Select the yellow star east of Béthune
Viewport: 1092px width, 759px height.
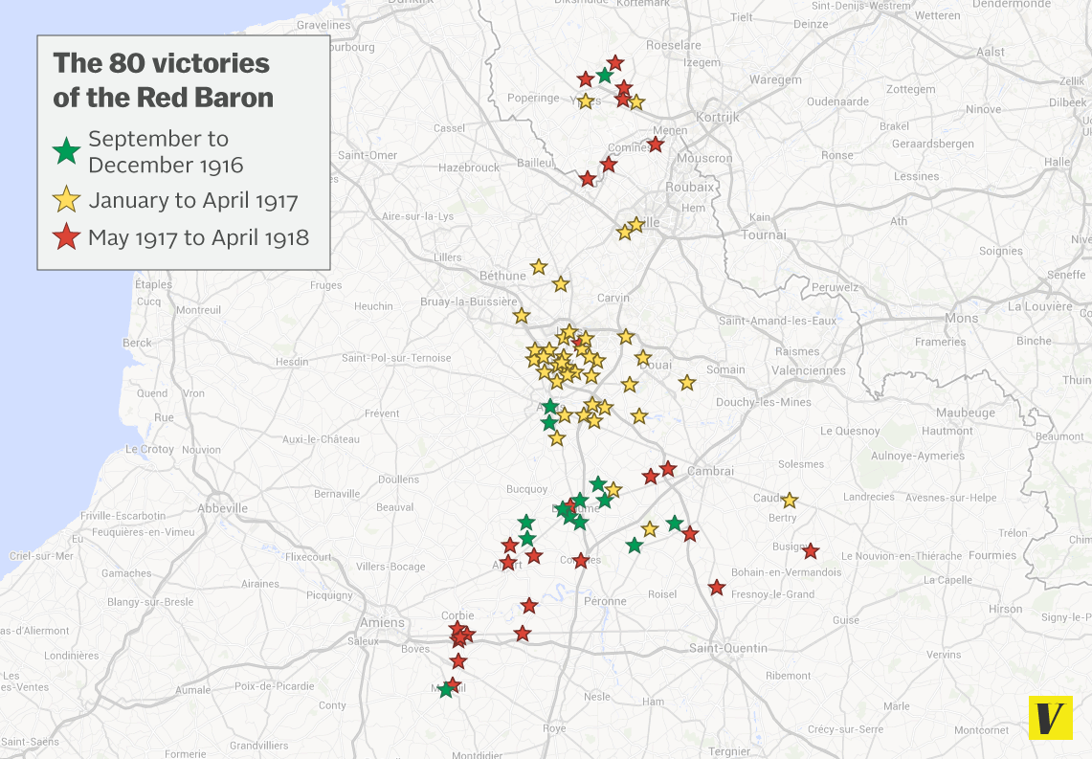(538, 267)
